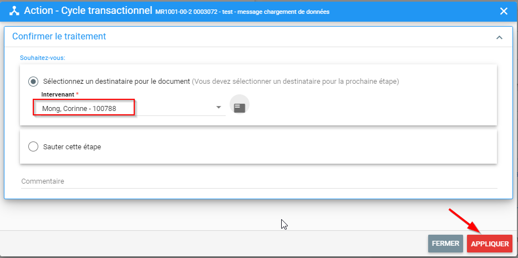The height and width of the screenshot is (258, 518).
Task: Click the Souhaitez-vous heading text
Action: (43, 58)
